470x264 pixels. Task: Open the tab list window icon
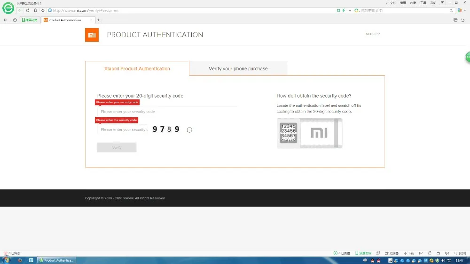click(455, 20)
